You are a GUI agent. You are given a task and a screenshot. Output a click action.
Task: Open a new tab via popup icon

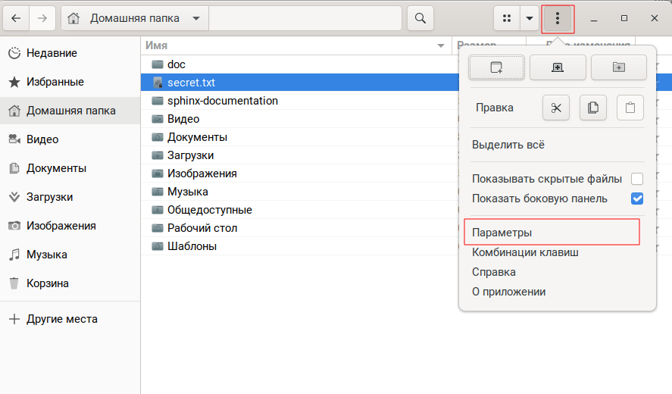(x=558, y=67)
